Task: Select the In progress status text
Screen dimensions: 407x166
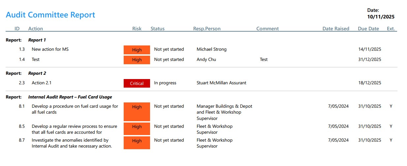Action: click(165, 83)
